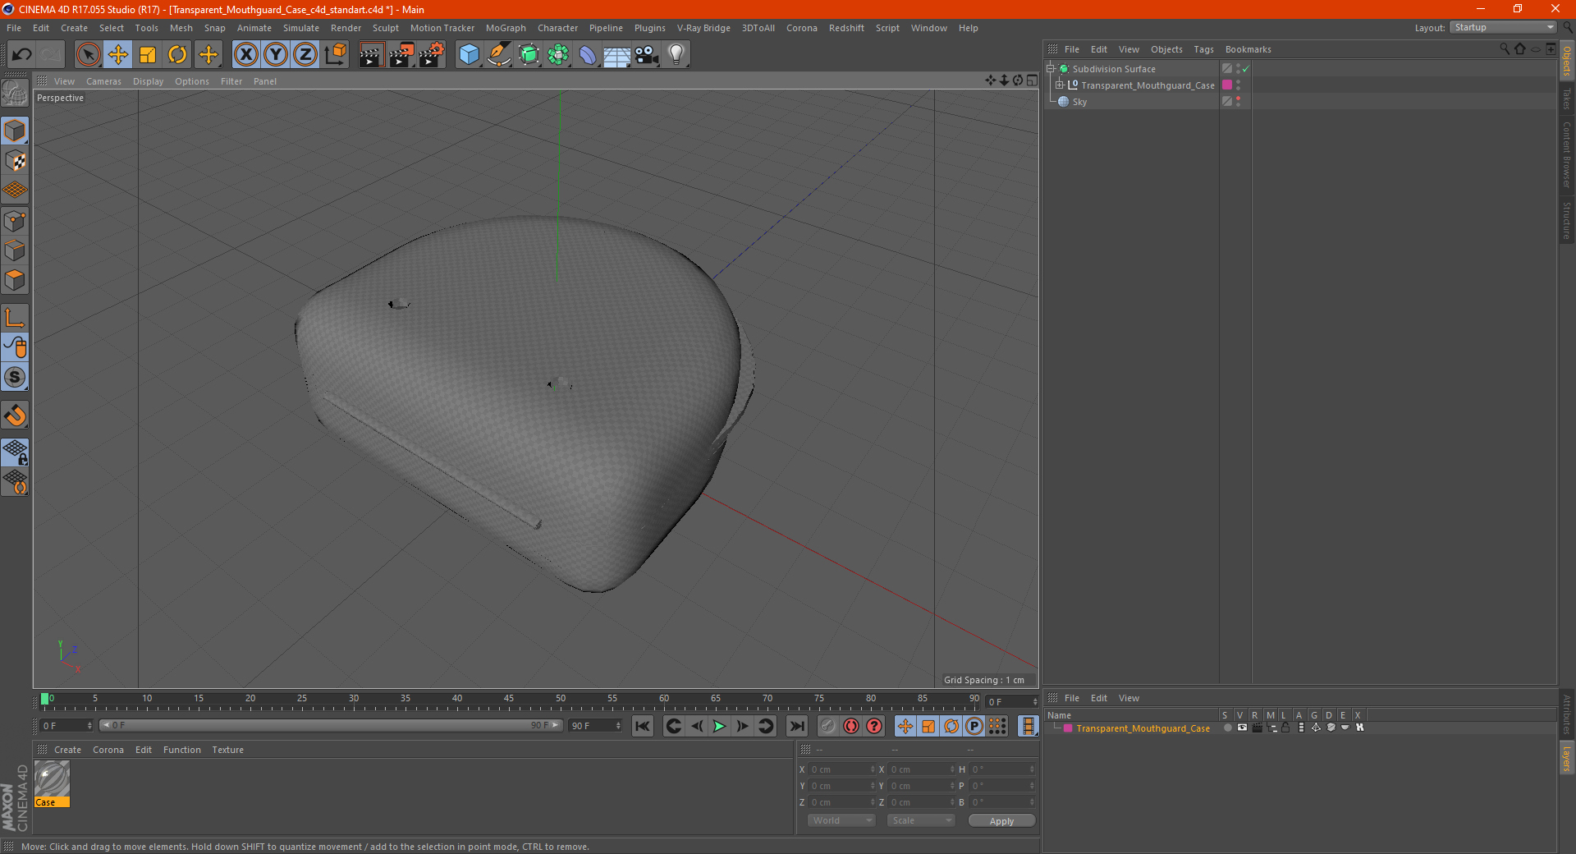Open the Objects side tab
The height and width of the screenshot is (854, 1576).
(1567, 61)
